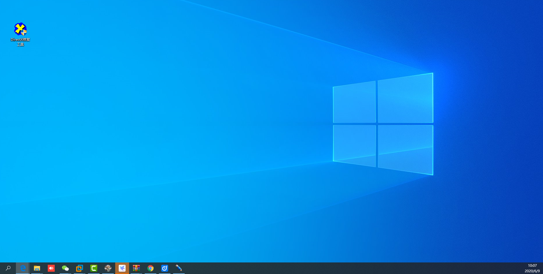Click the blue pen taskbar icon
The image size is (543, 274).
coord(179,268)
